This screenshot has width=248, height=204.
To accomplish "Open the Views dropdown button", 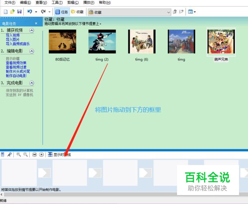I will [192, 12].
